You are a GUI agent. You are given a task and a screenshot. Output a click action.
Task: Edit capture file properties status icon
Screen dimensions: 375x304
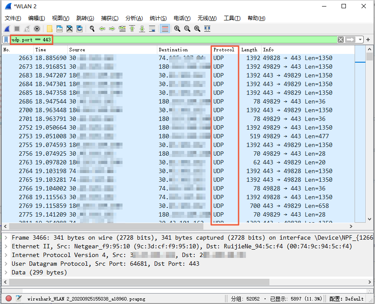pos(18,298)
